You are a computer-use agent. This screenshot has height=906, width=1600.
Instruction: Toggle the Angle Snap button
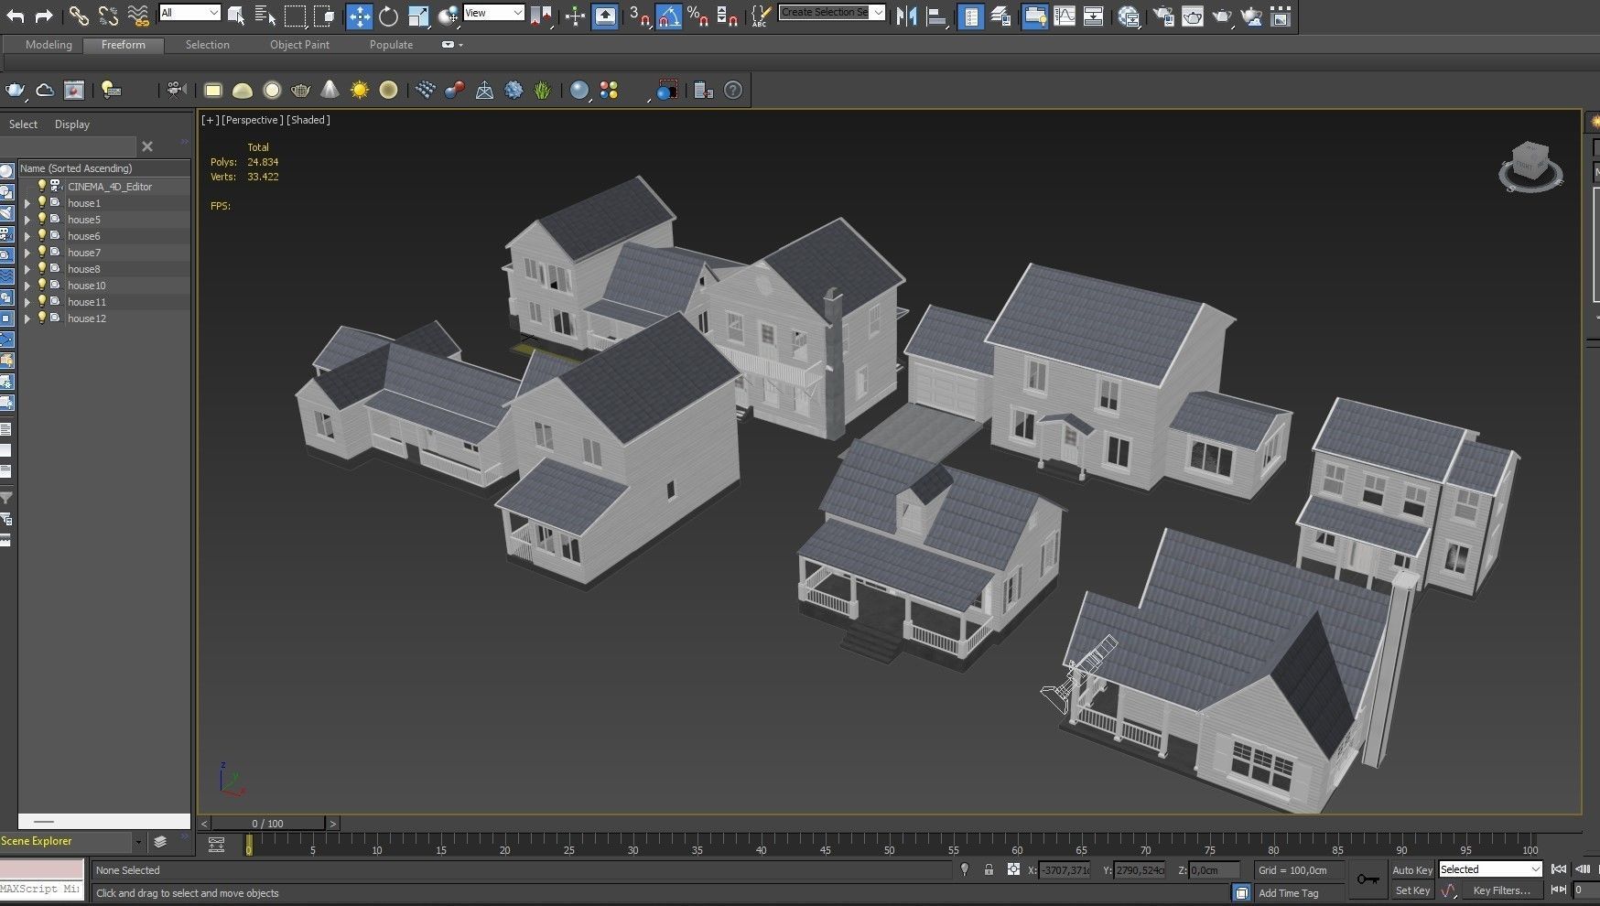click(669, 16)
